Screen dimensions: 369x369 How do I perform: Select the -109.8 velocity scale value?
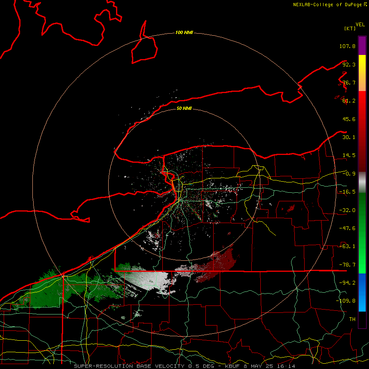346,301
